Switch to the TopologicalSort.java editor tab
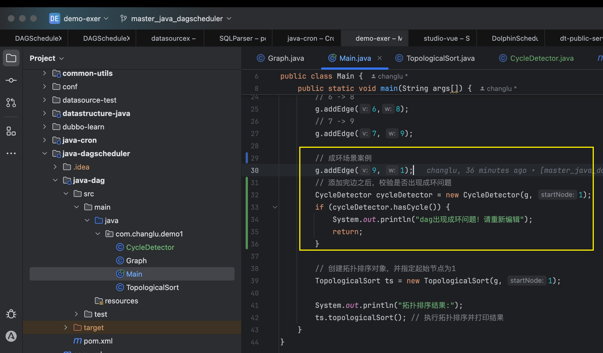The height and width of the screenshot is (353, 603). pos(435,58)
